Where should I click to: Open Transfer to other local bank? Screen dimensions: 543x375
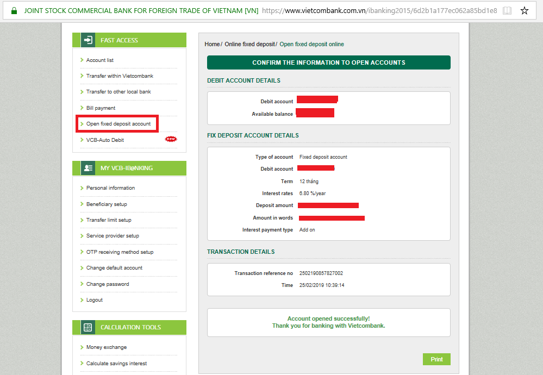click(118, 92)
